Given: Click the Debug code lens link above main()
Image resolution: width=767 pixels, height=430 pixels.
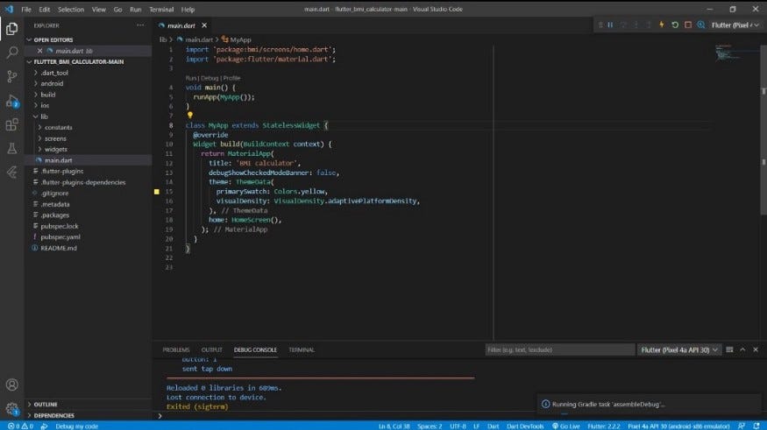Looking at the screenshot, I should [x=210, y=78].
